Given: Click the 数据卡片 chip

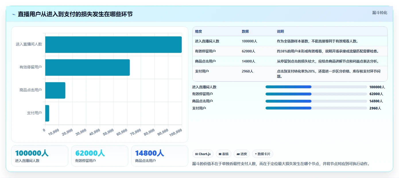Looking at the screenshot, I should tap(263, 154).
